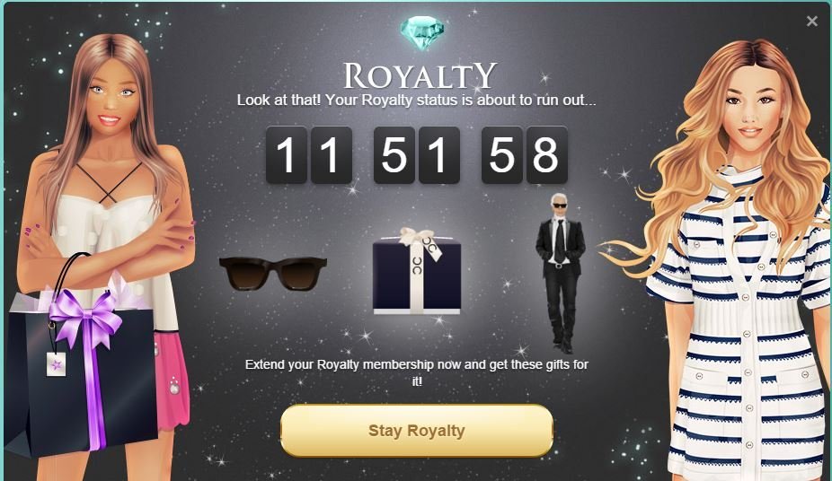Click the second hours digit tile
Screen dimensions: 832x481
pos(332,154)
